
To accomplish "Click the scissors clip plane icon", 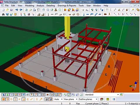I will [x=56, y=10].
